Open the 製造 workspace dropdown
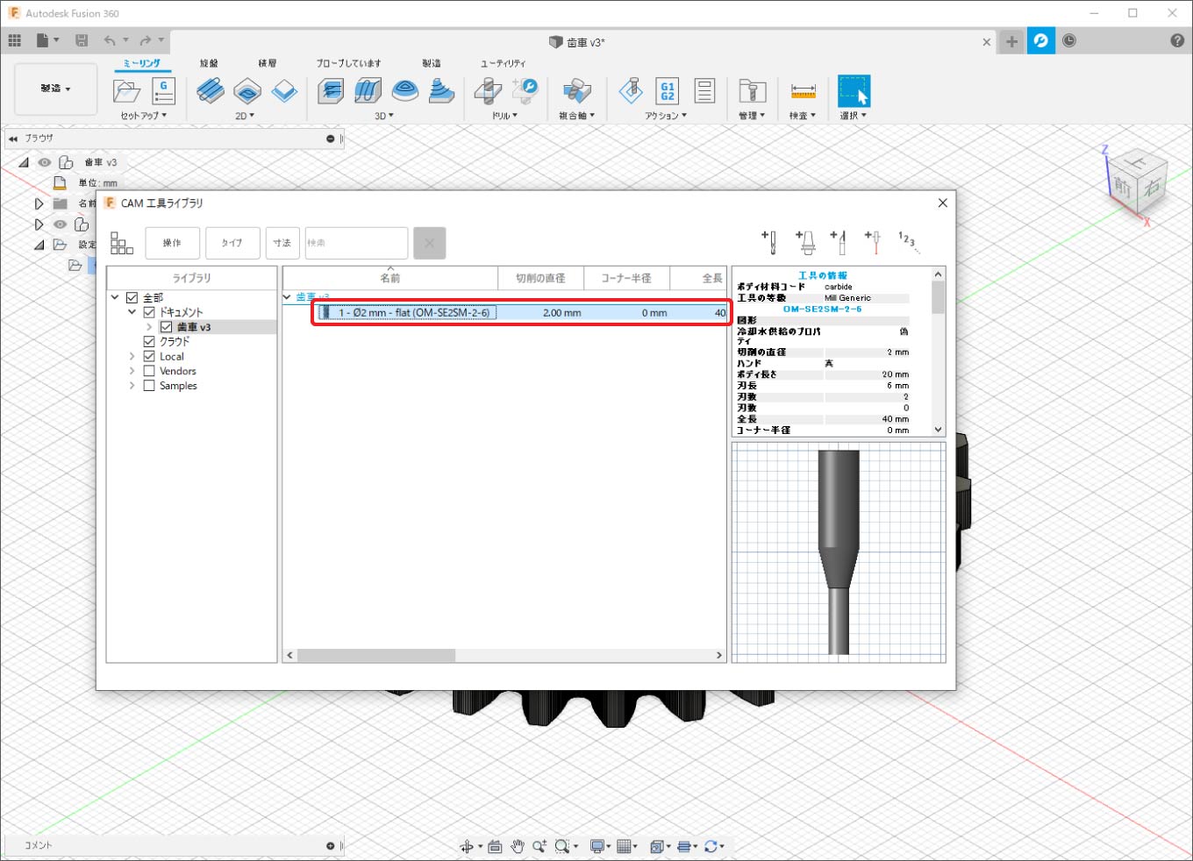The image size is (1193, 861). point(55,89)
